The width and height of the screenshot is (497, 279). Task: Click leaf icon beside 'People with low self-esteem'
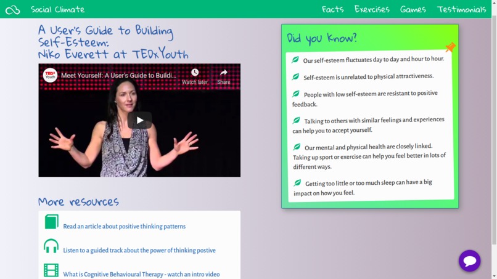click(x=296, y=94)
